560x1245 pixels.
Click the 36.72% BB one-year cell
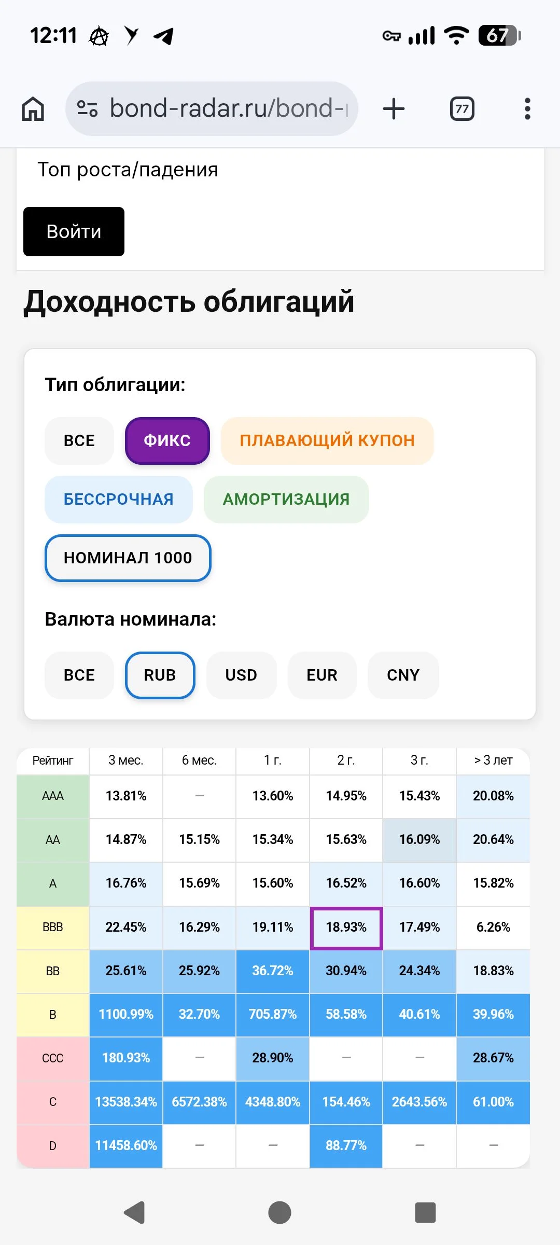point(273,971)
